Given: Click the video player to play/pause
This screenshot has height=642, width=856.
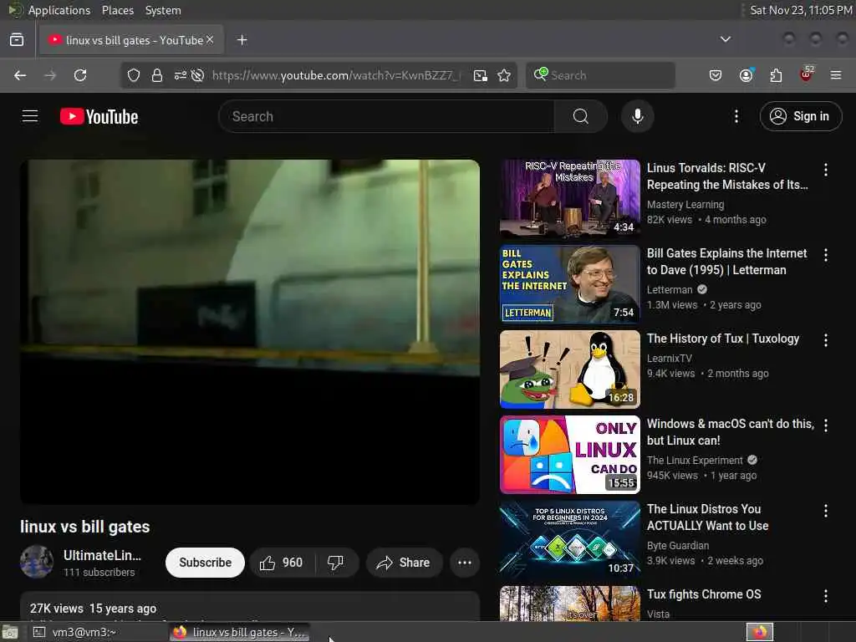Looking at the screenshot, I should tap(250, 331).
